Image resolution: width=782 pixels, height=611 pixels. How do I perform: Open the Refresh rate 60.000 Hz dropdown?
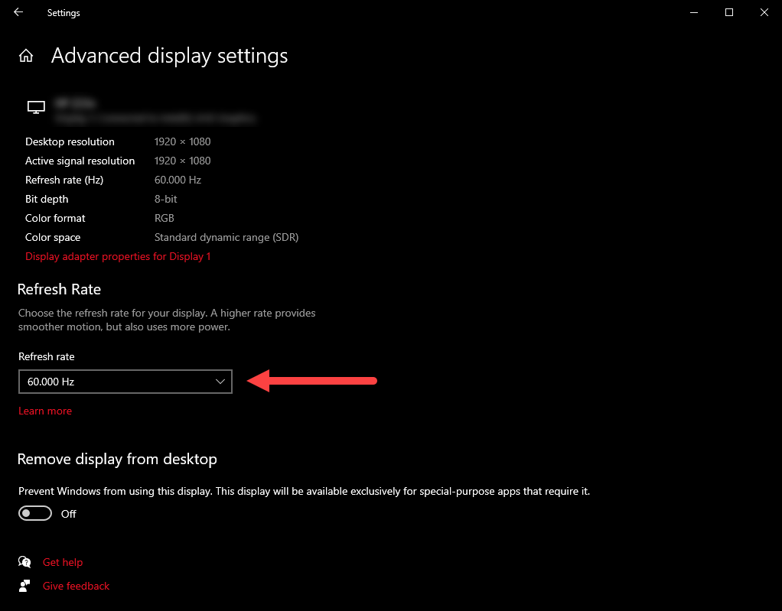[x=125, y=382]
